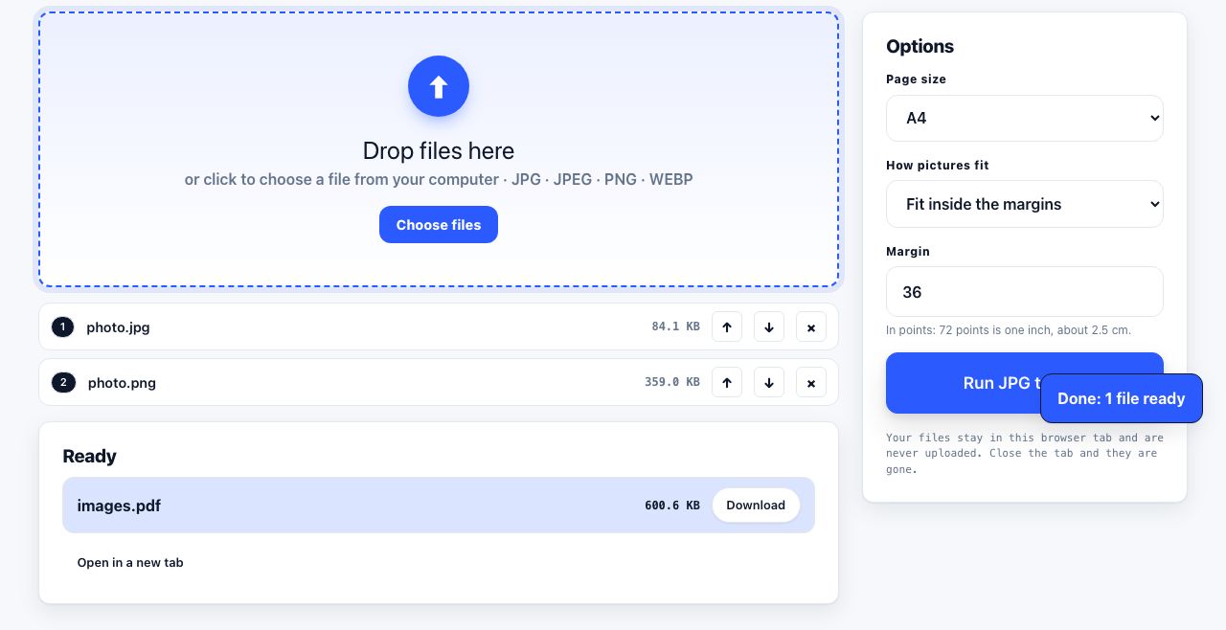Move photo.jpg up in the list
This screenshot has width=1226, height=630.
point(727,326)
